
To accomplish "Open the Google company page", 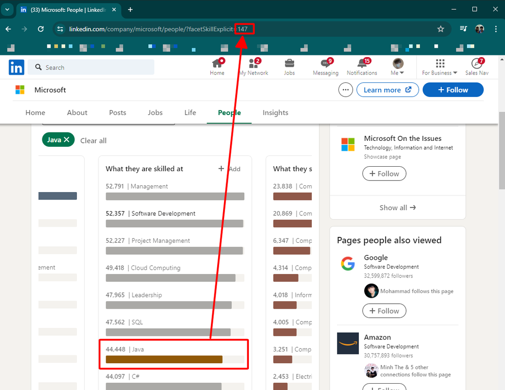I will coord(376,257).
